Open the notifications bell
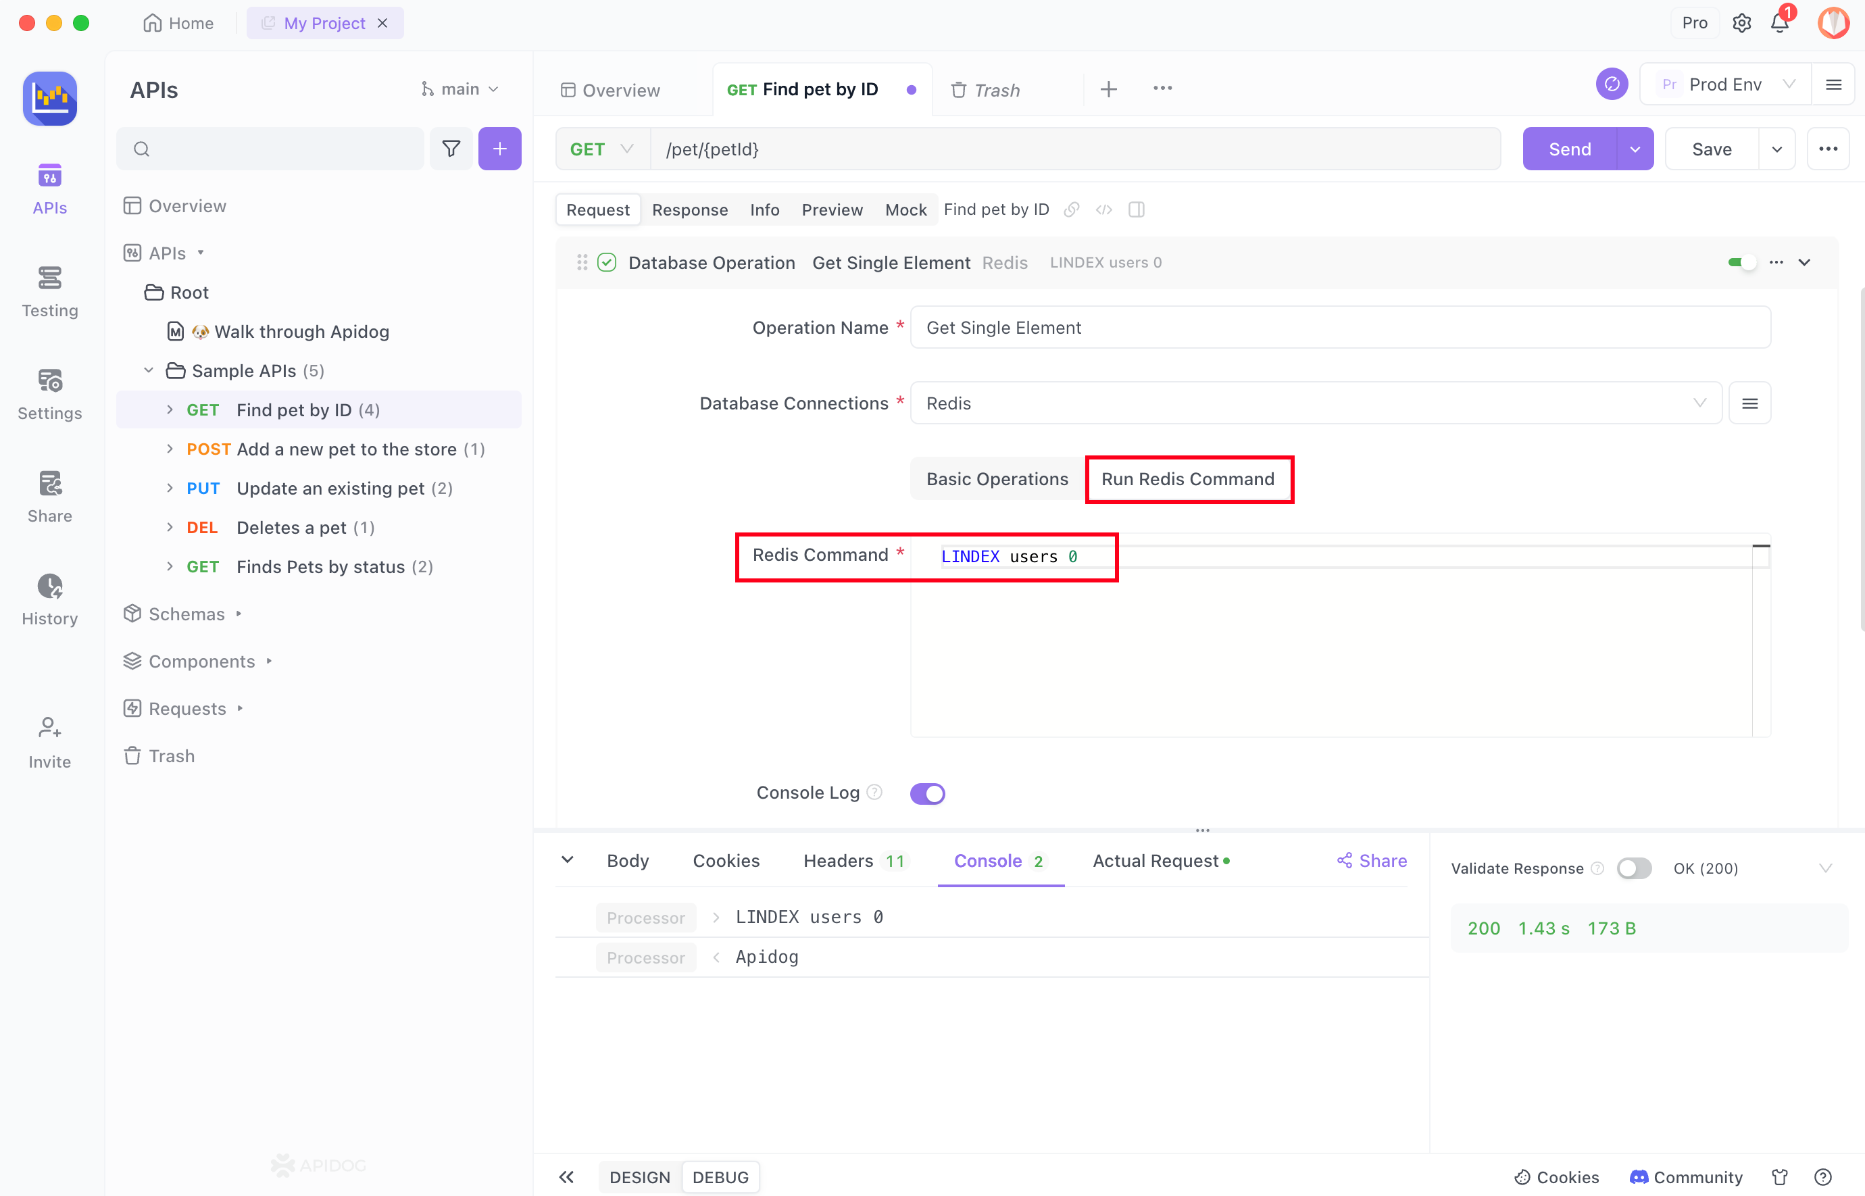 pos(1779,23)
